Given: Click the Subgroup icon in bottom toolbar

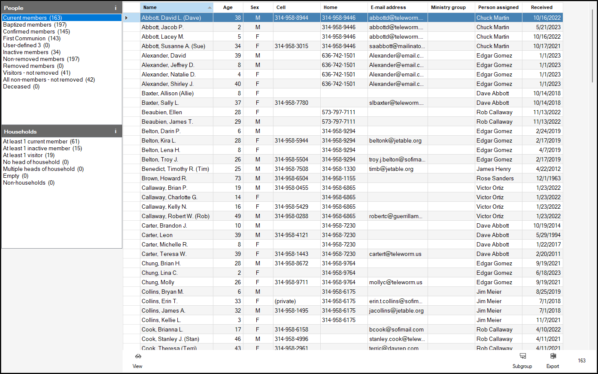Looking at the screenshot, I should point(522,356).
